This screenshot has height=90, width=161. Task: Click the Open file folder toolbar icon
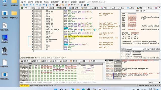(x=21, y=5)
